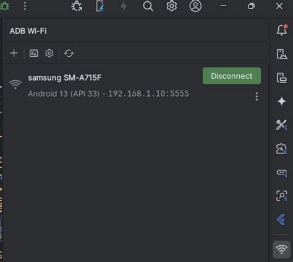Open Flutter DevTools logo icon in sidebar
The image size is (293, 262).
click(281, 219)
